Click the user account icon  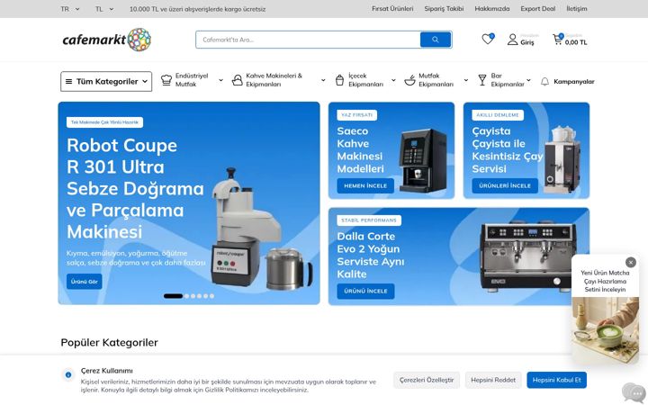click(x=512, y=40)
